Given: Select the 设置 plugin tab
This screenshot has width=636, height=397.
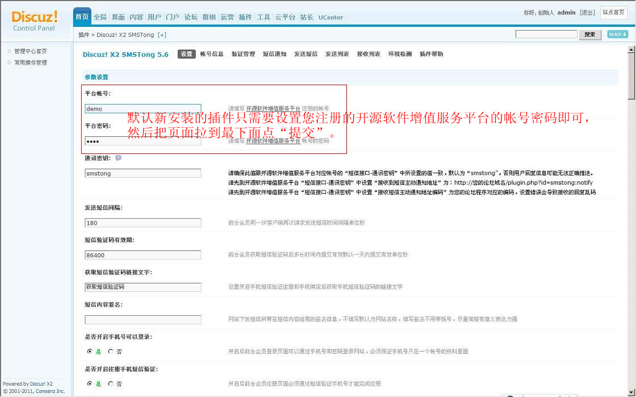Looking at the screenshot, I should coord(187,54).
